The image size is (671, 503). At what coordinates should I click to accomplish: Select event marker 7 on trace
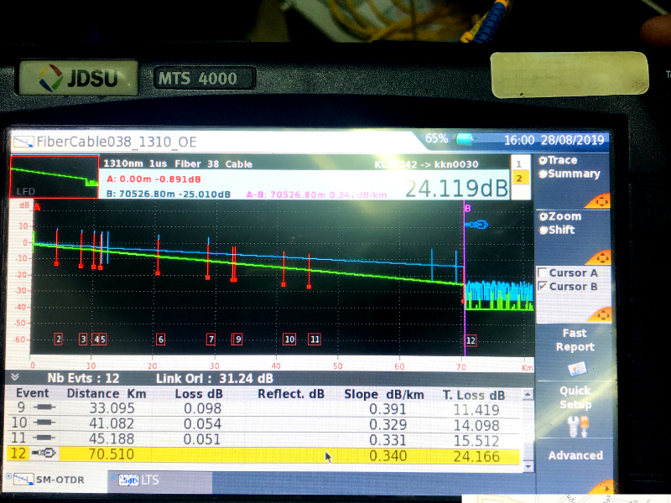(x=211, y=340)
